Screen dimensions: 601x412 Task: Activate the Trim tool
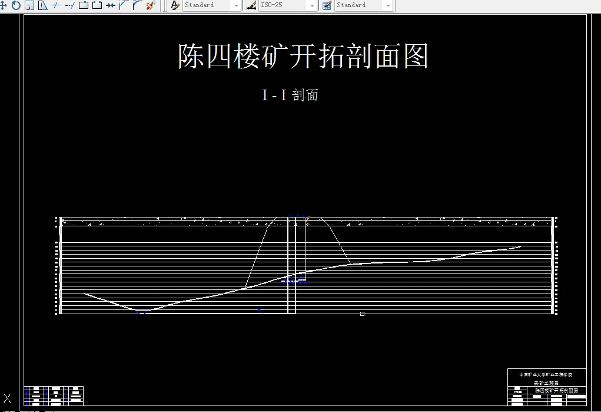pos(55,6)
